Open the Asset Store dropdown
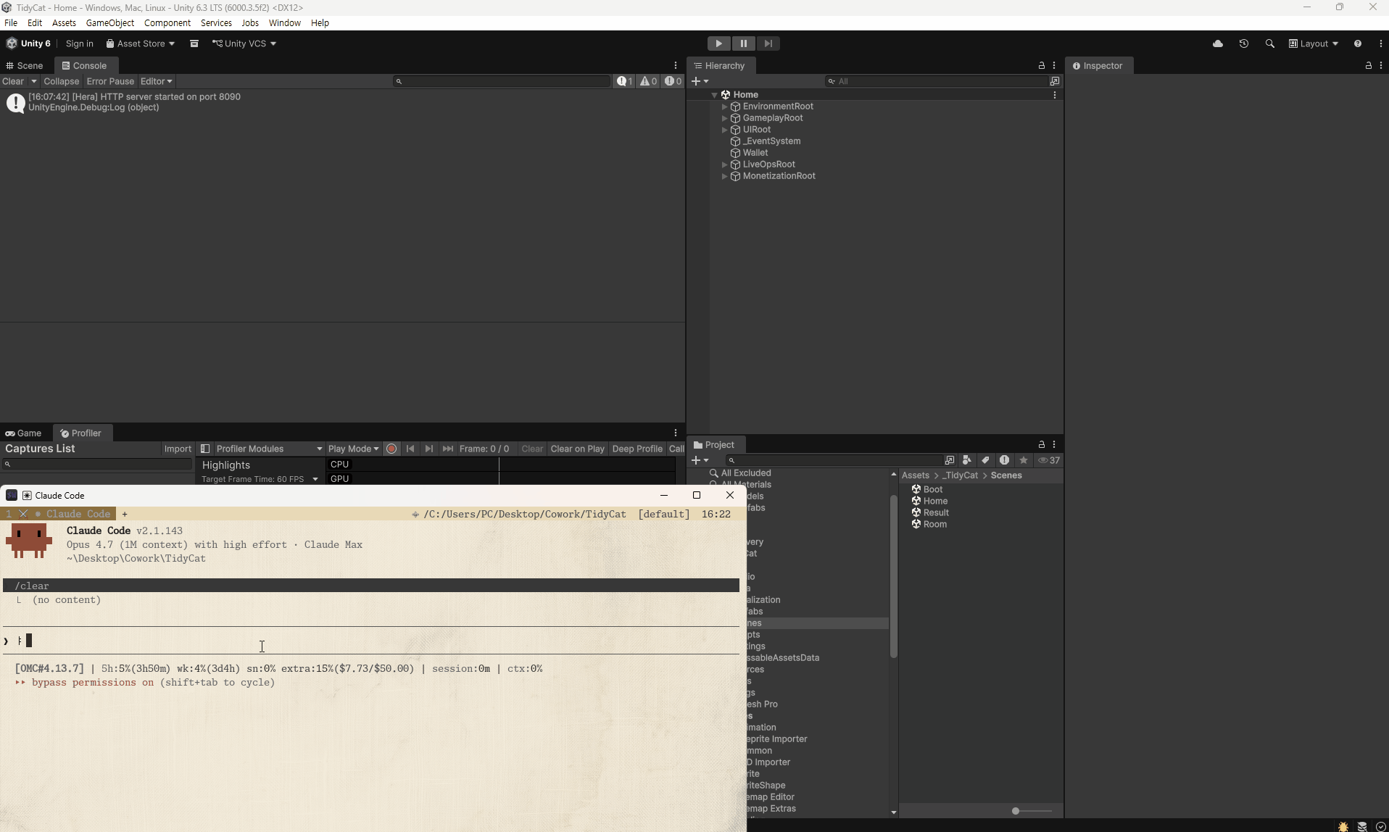The height and width of the screenshot is (832, 1389). tap(141, 43)
